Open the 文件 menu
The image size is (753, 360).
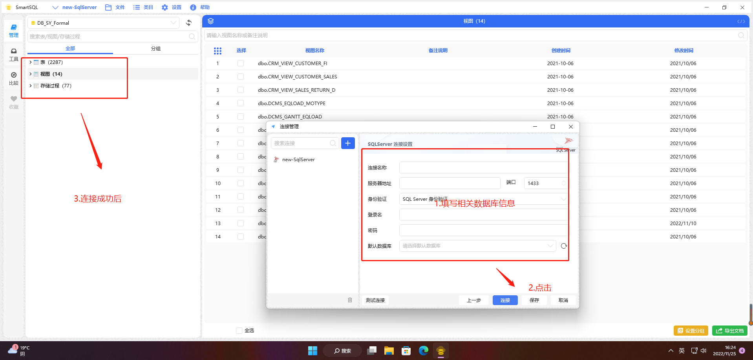pyautogui.click(x=115, y=7)
